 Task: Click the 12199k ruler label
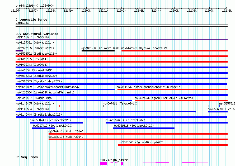pyautogui.click(x=68, y=11)
